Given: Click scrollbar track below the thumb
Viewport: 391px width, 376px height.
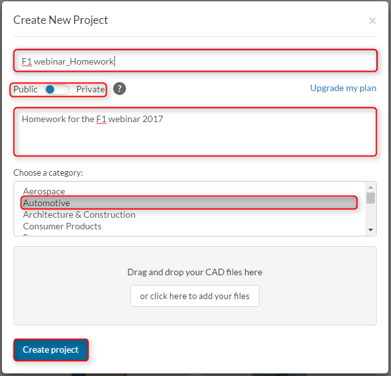Looking at the screenshot, I should click(x=370, y=216).
